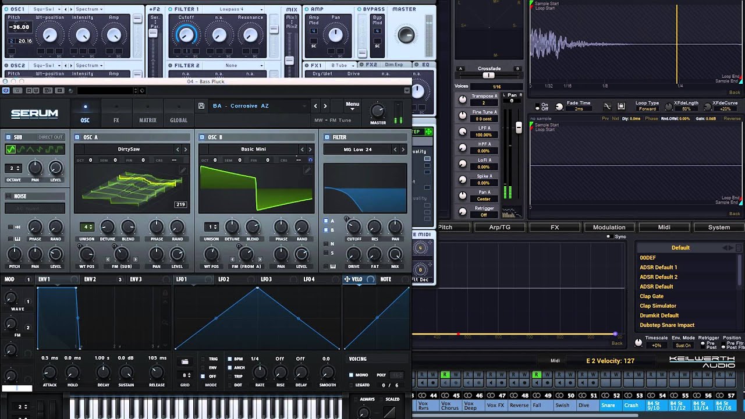Open the Loop Type Forward selector
This screenshot has height=419, width=745.
(x=647, y=109)
